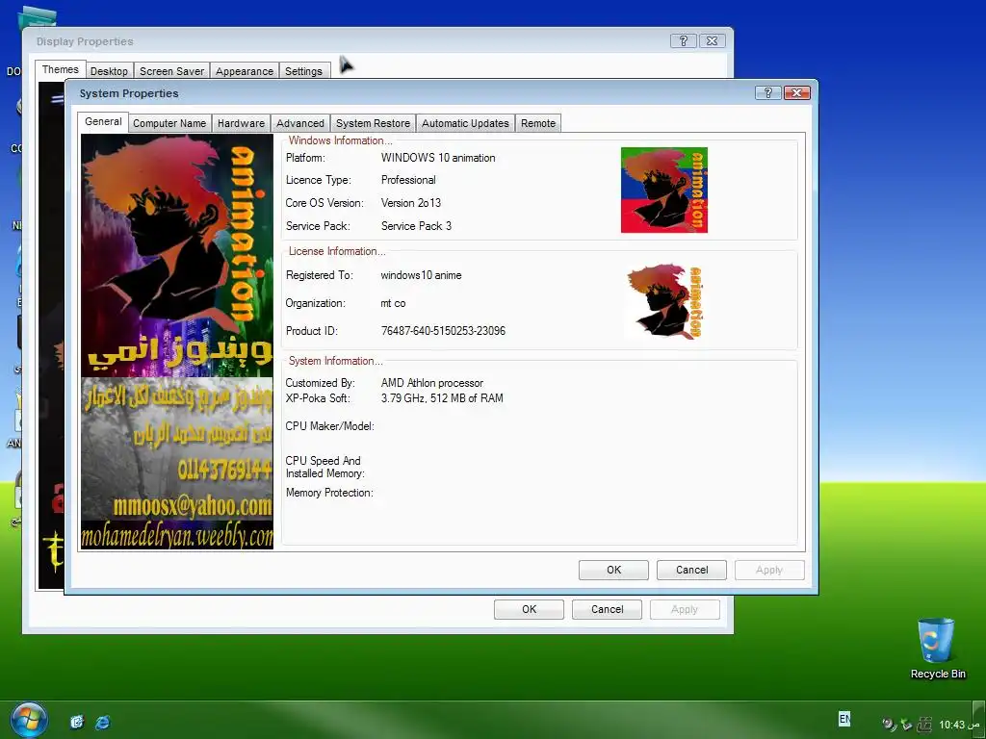
Task: Open Appearance tab in Display Properties
Action: tap(245, 71)
